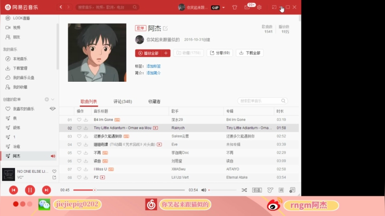Screen dimensions: 385x216
Task: Add all songs to queue plus button
Action: (166, 53)
